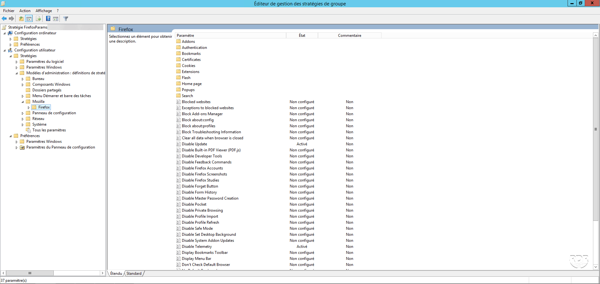Select the Disable Private Browsing setting
Screen dimensions: 600x284
[x=202, y=210]
